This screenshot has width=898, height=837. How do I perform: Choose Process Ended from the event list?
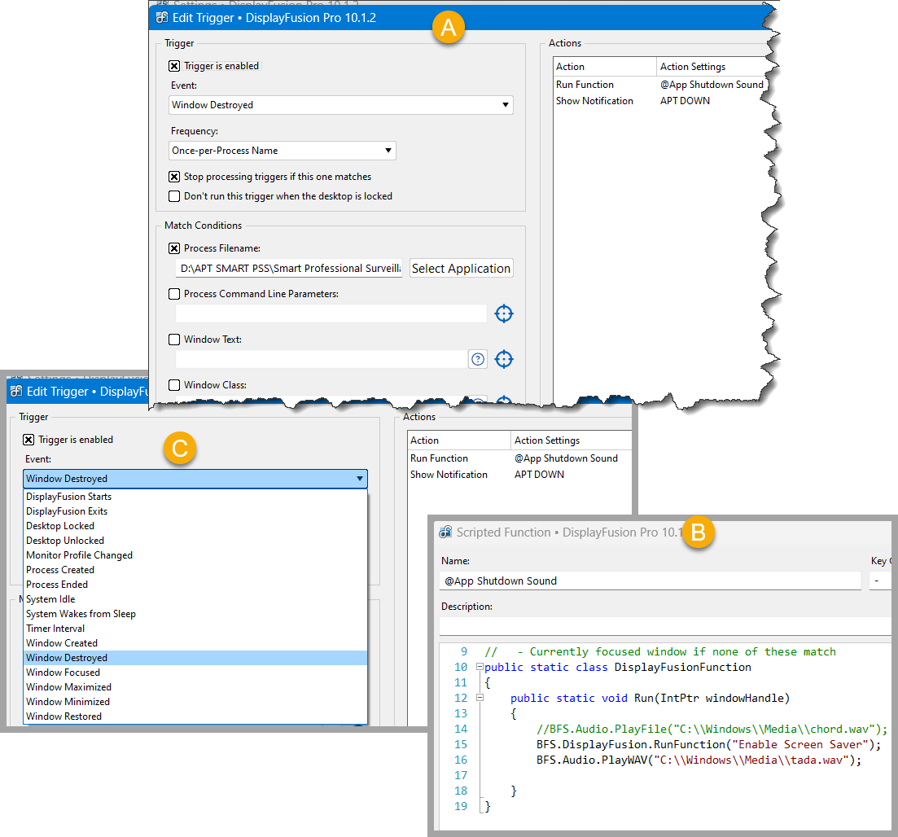point(57,585)
